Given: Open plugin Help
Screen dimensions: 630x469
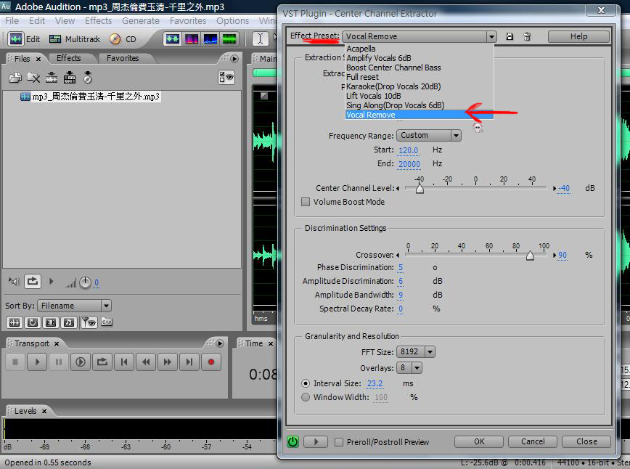Looking at the screenshot, I should point(578,36).
